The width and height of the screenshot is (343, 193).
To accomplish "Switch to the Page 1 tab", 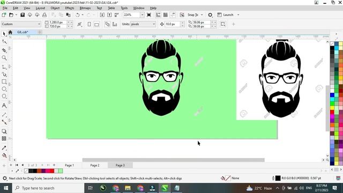I will point(69,165).
